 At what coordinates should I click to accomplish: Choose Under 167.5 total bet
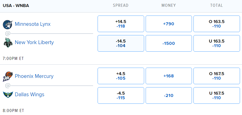tap(216, 95)
